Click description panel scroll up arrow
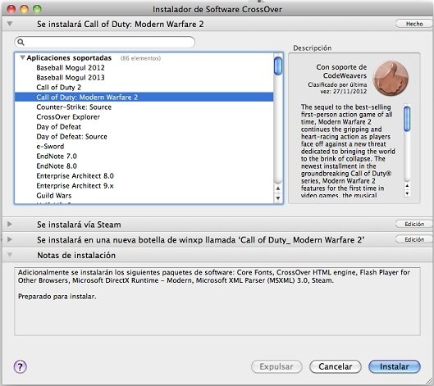Screen dimensions: 434x386 [x=407, y=186]
